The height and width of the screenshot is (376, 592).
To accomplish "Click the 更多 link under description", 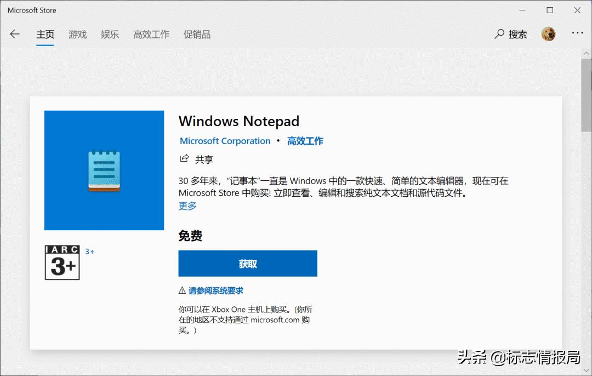I will click(x=187, y=206).
